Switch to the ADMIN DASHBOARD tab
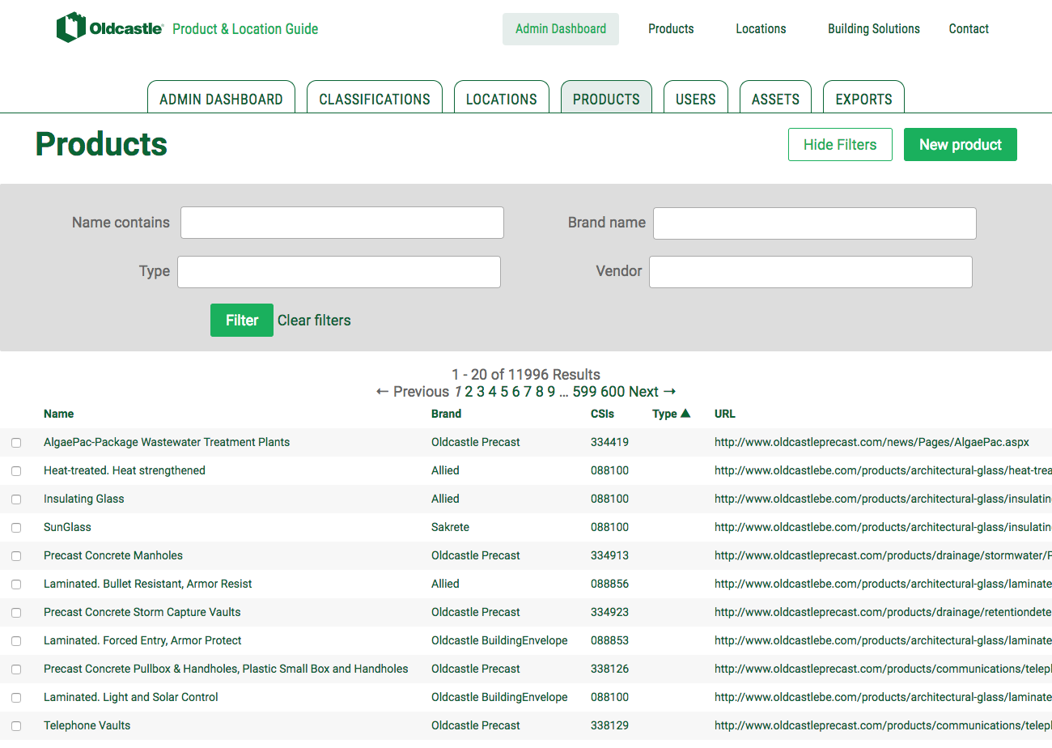The image size is (1052, 748). (x=221, y=97)
